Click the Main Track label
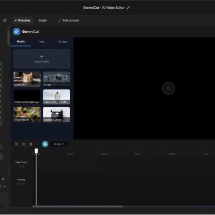This screenshot has width=215, height=215. (x=21, y=162)
